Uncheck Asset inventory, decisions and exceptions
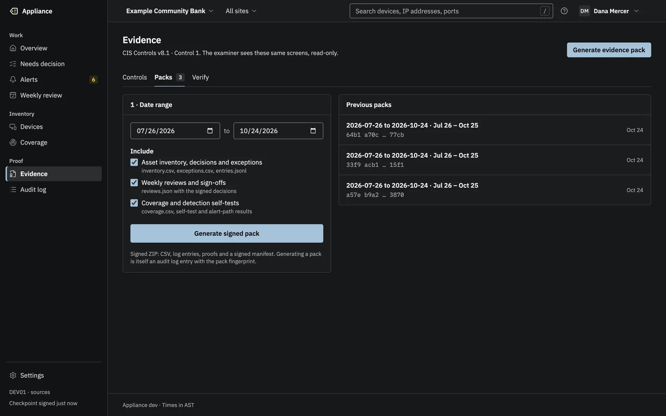This screenshot has width=666, height=416. (134, 162)
